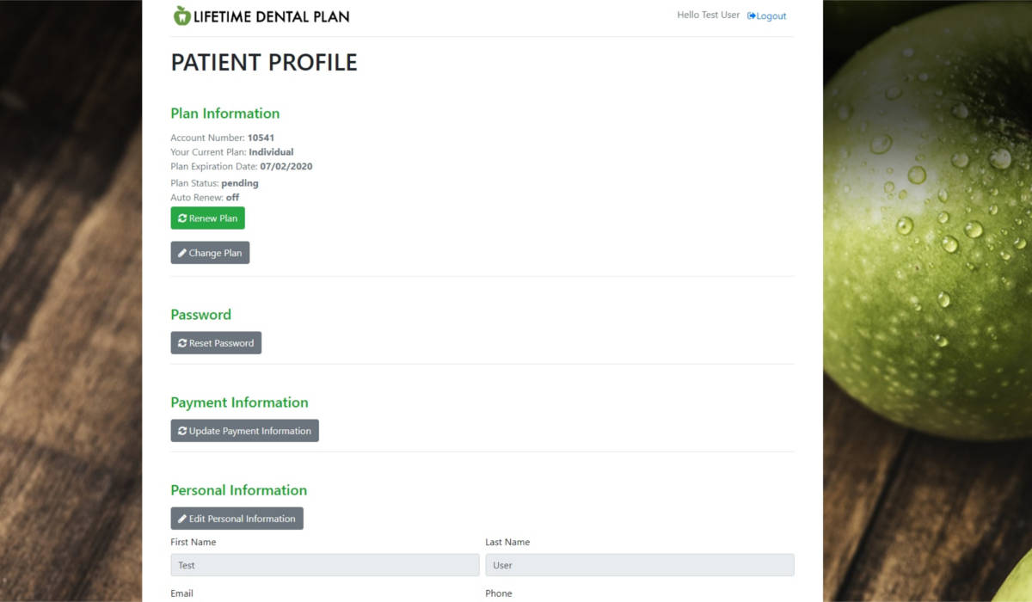Click the plan expiration date 07/02/2020
Viewport: 1032px width, 602px height.
(286, 167)
